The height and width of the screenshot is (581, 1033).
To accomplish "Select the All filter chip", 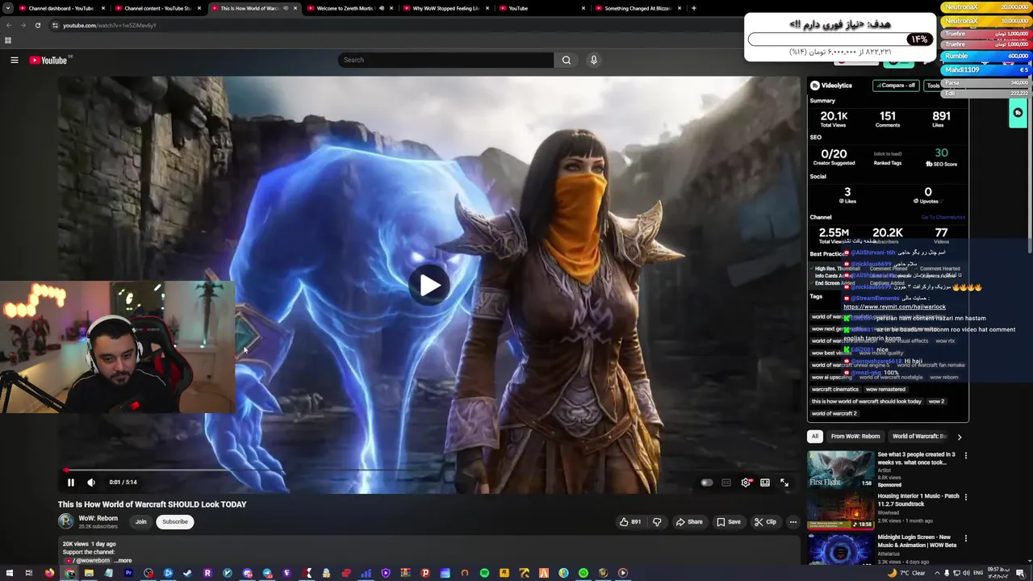I will pyautogui.click(x=815, y=437).
